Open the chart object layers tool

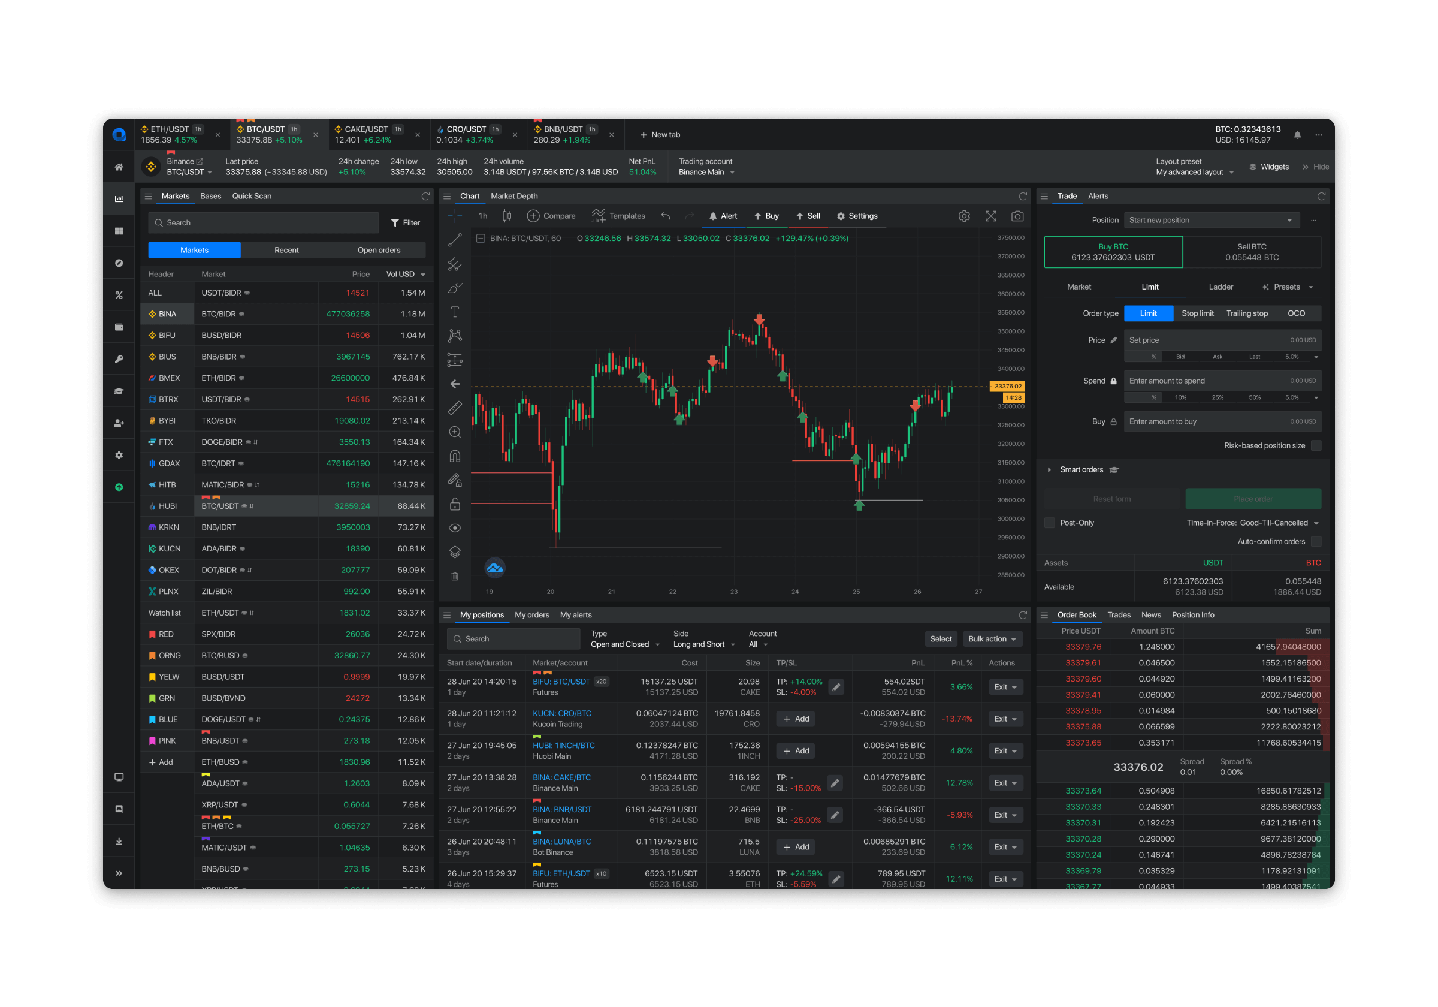point(455,552)
